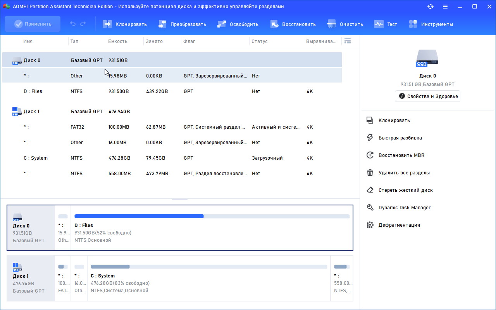496x310 pixels.
Task: Sort by the Занято column header
Action: pyautogui.click(x=154, y=41)
